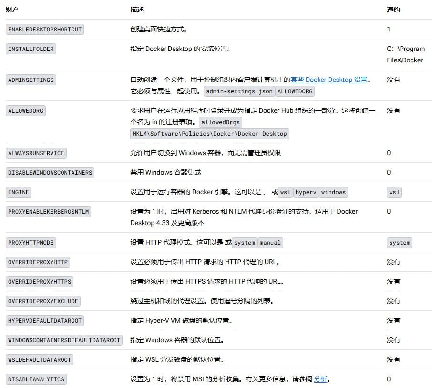Click the HYPERVDEFAULTDATAROOT property code
Image resolution: width=432 pixels, height=388 pixels.
(x=45, y=321)
